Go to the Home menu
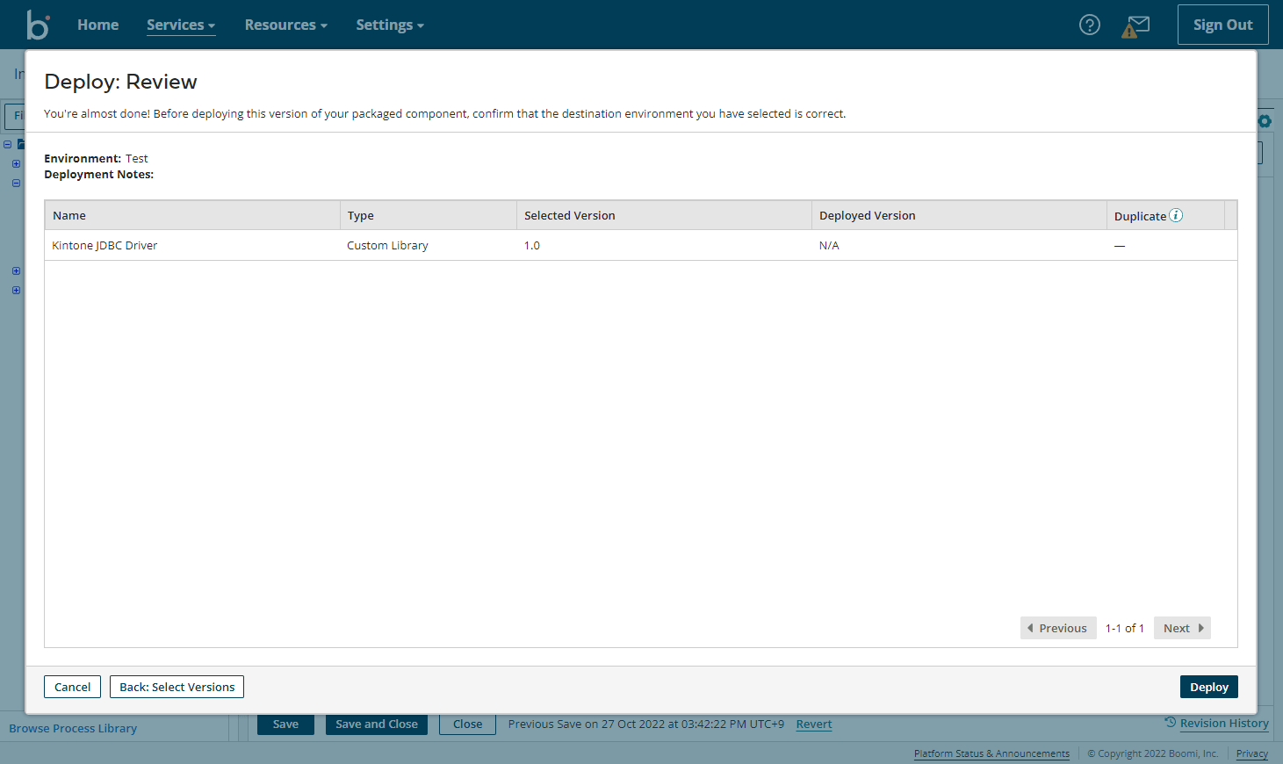The width and height of the screenshot is (1283, 764). (x=97, y=25)
